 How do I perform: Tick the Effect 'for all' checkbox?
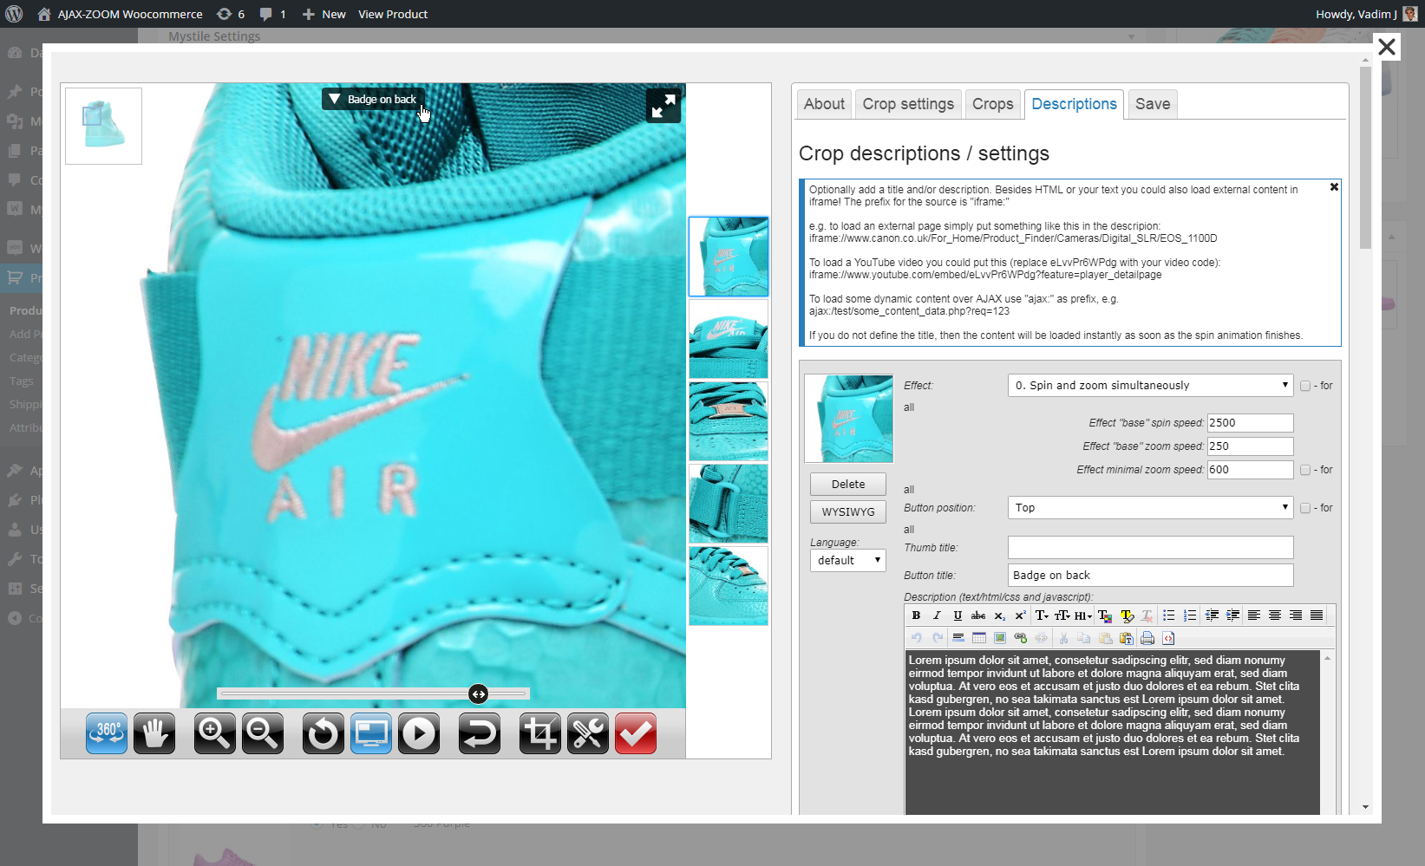coord(1305,386)
